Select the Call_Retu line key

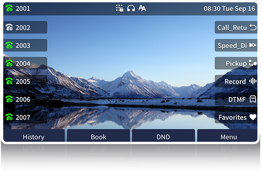tap(236, 28)
